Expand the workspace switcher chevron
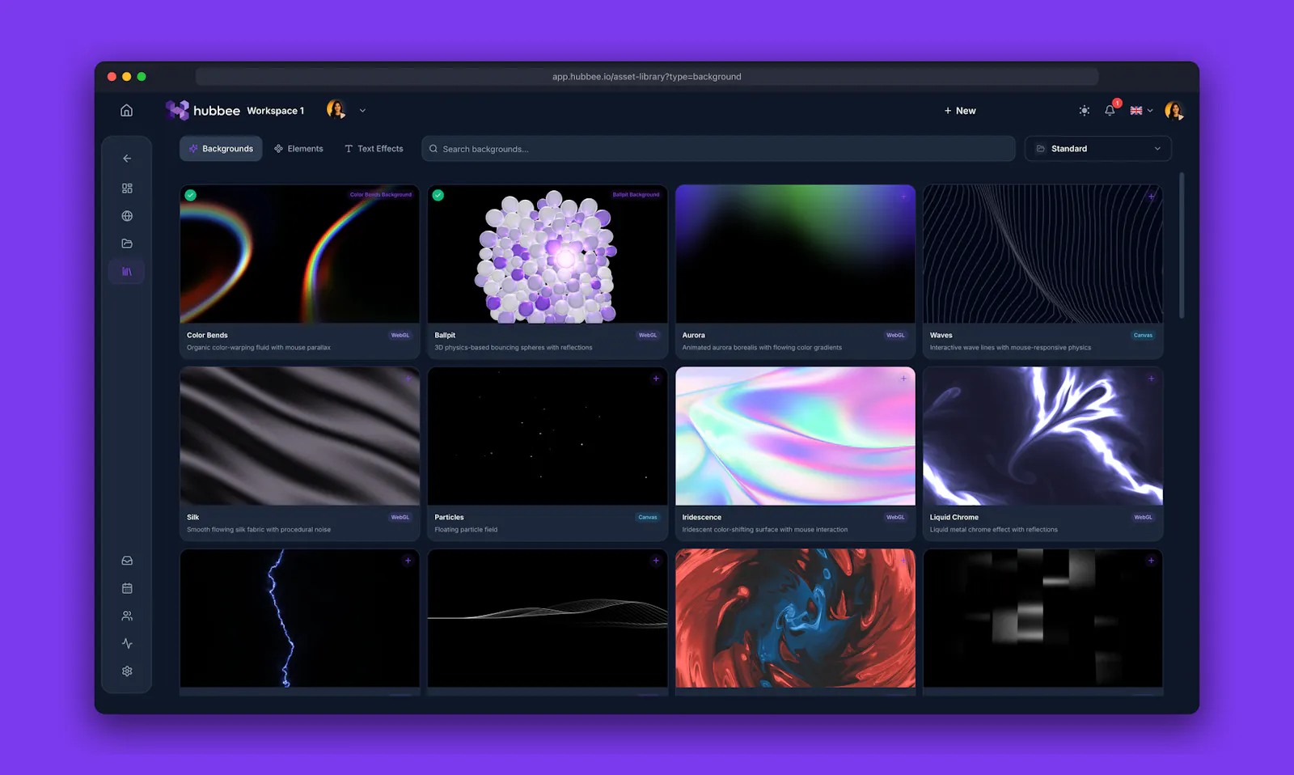 362,110
